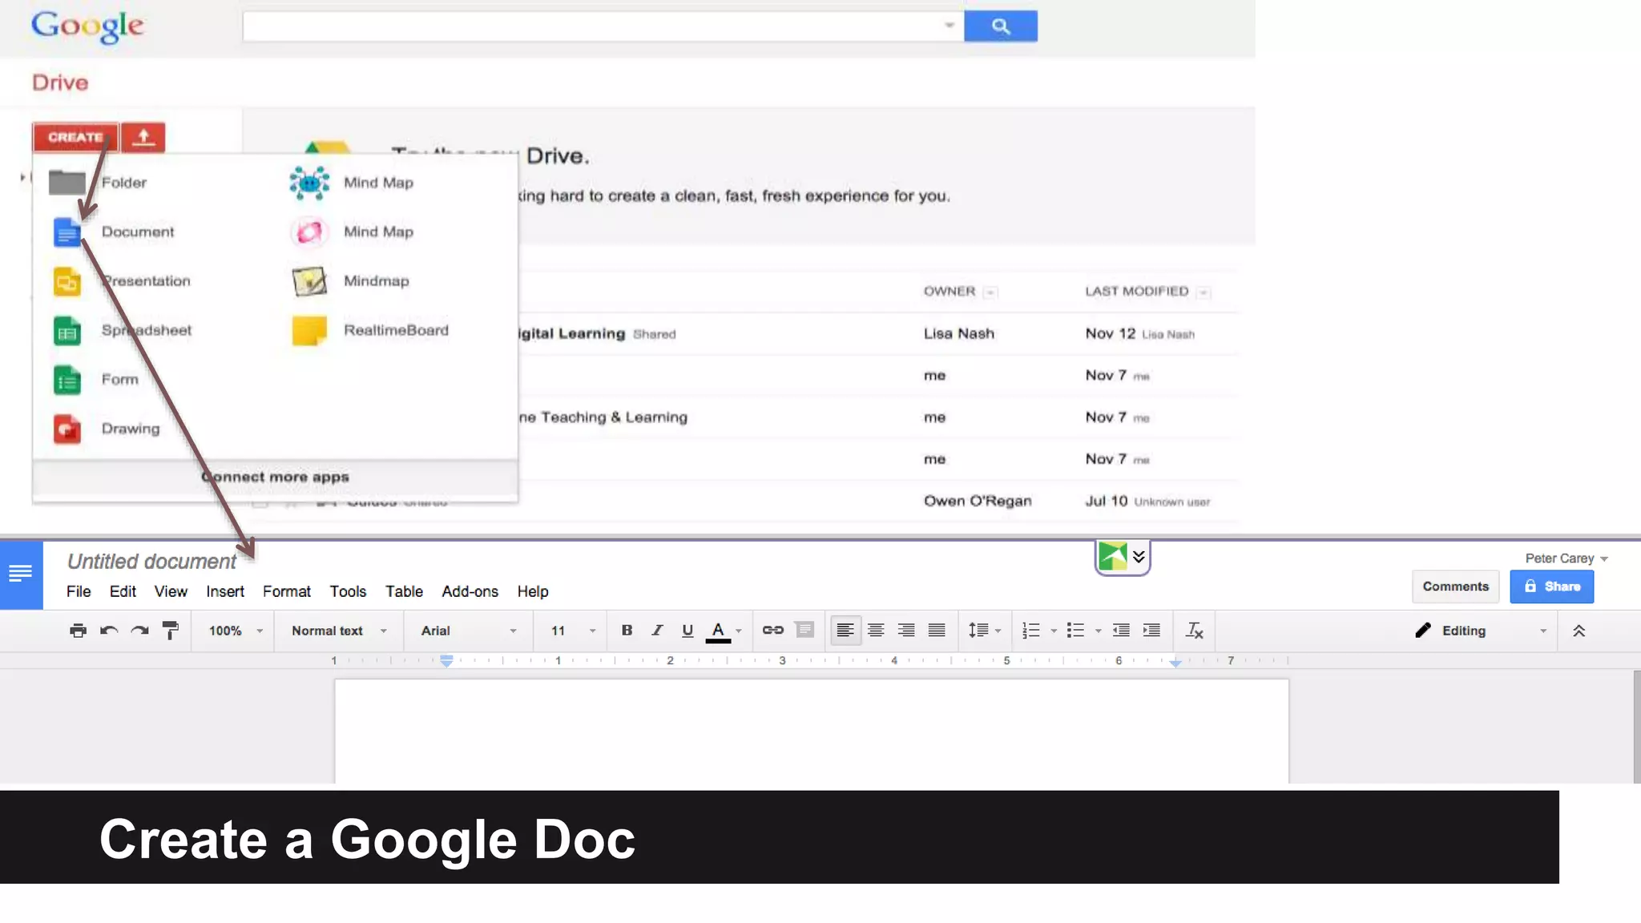Open the OWNER column sort dropdown

pyautogui.click(x=990, y=292)
